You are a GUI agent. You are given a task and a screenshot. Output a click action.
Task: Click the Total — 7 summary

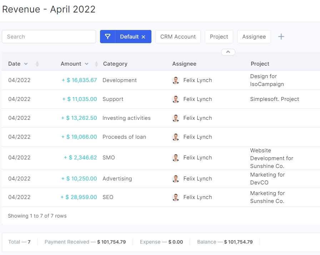pos(19,242)
